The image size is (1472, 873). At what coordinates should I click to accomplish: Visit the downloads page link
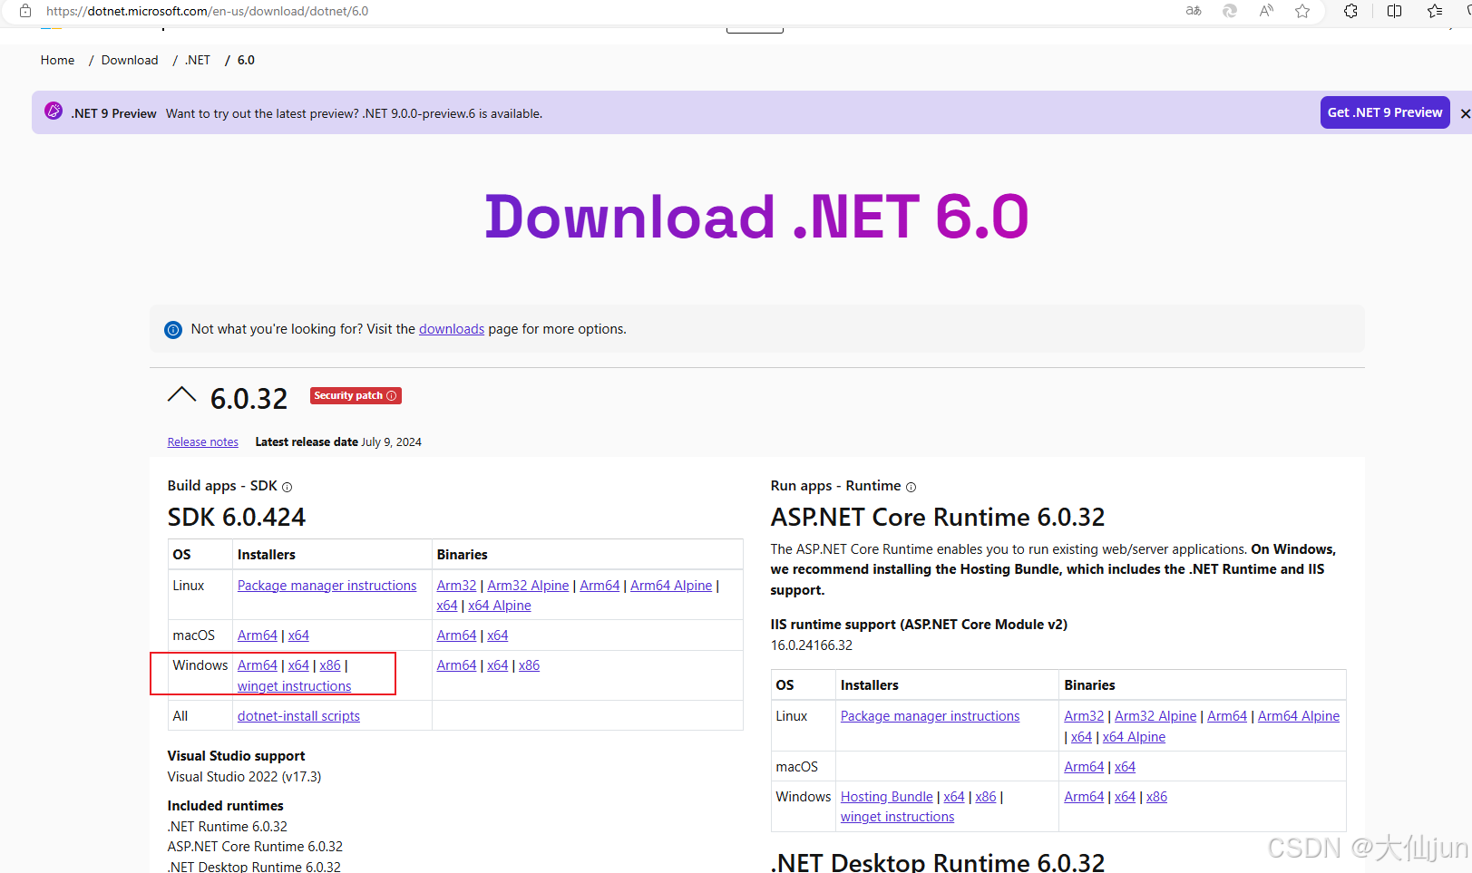click(x=452, y=328)
